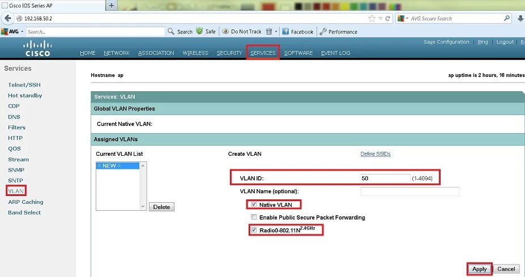The image size is (525, 277).
Task: Reload the page with refresh icon
Action: (388, 19)
